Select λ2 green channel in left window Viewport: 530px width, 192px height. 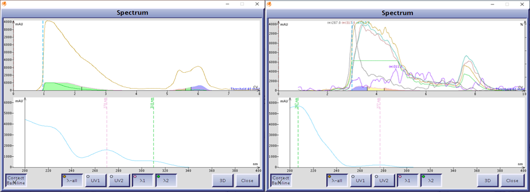point(166,180)
